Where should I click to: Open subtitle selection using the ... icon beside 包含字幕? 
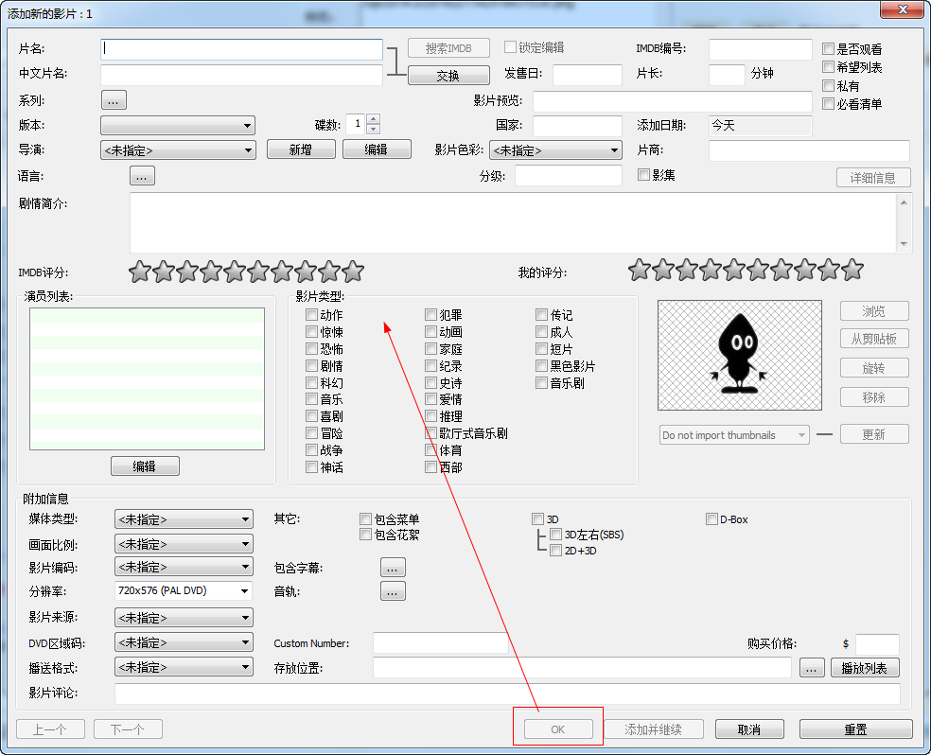coord(393,567)
